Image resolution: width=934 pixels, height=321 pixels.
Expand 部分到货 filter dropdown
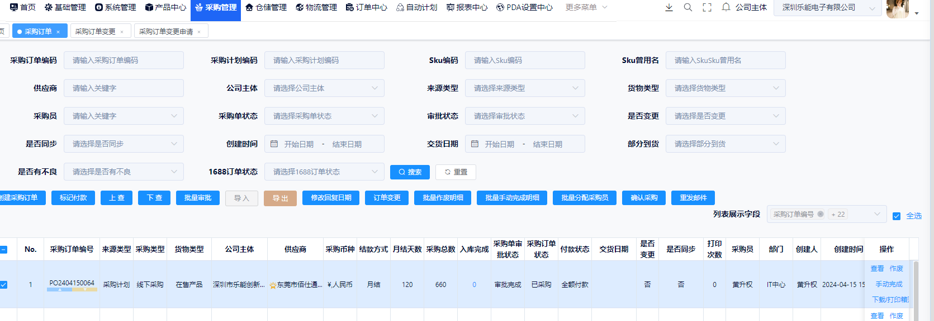(x=726, y=144)
